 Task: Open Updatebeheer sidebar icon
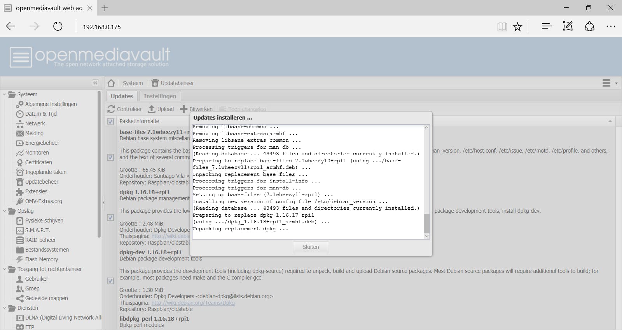pos(20,182)
